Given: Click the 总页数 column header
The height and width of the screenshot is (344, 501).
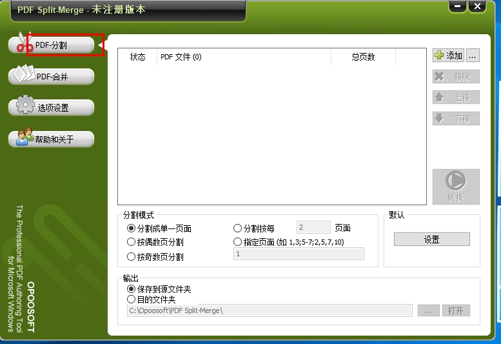Looking at the screenshot, I should tap(363, 57).
